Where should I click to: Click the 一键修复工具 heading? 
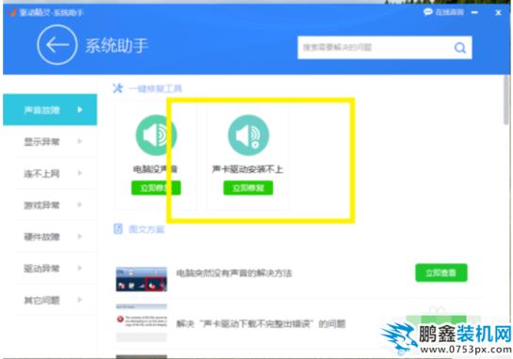coord(155,88)
